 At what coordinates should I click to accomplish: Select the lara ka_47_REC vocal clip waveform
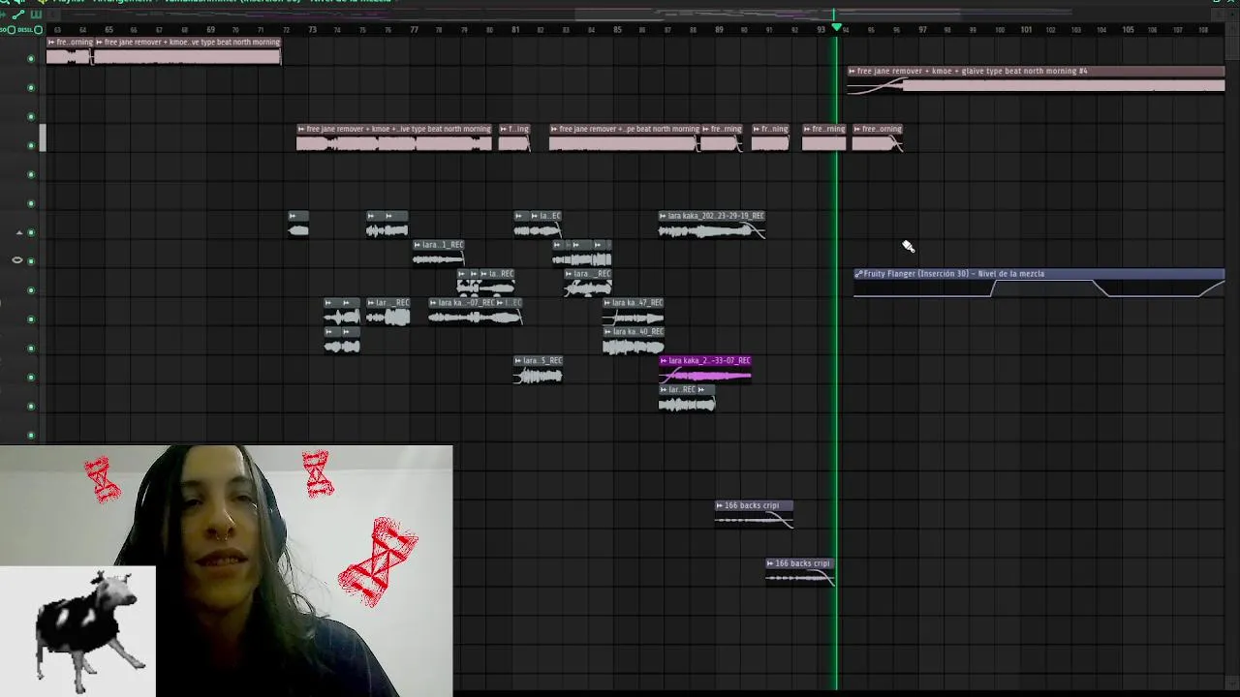click(634, 318)
